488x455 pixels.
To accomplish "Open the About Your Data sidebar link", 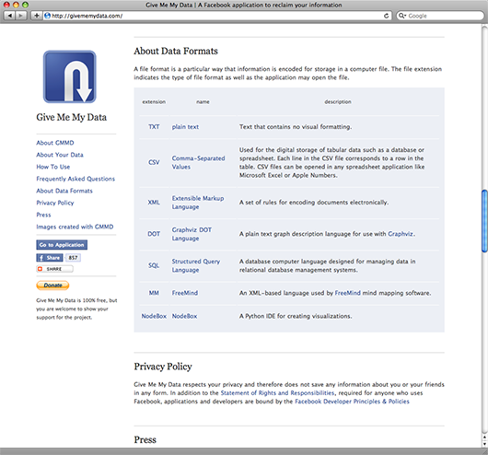I will [60, 155].
